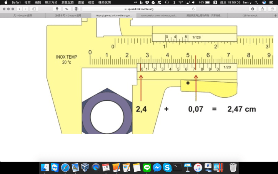Open the 顯示方式 menu
The height and width of the screenshot is (174, 278).
(x=51, y=2)
